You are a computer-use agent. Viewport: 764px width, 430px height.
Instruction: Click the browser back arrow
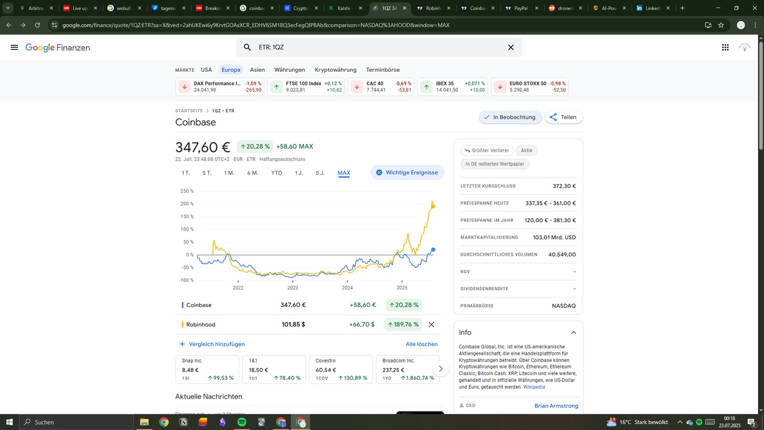[x=8, y=25]
